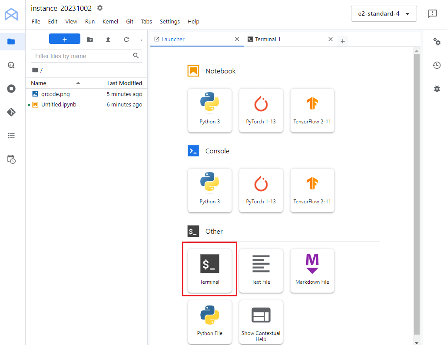447x345 pixels.
Task: Open the Git sidebar panel
Action: (x=11, y=112)
